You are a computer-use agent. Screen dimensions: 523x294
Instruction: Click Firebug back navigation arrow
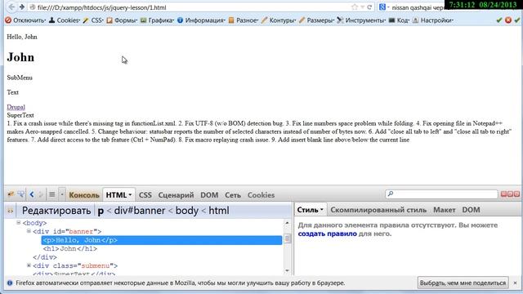(x=32, y=194)
